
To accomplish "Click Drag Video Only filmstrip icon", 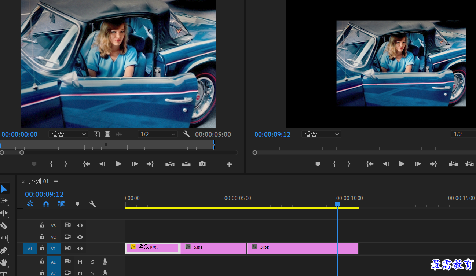I will (107, 134).
